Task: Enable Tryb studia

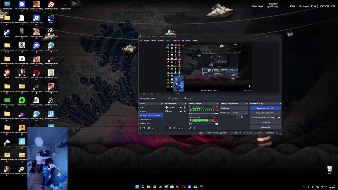Action: (x=265, y=122)
